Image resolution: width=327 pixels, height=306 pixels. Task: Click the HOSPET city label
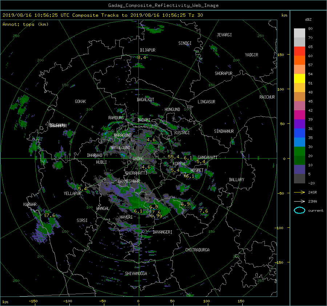pos(197,170)
